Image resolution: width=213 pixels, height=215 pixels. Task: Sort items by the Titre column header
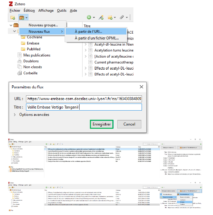(87, 26)
